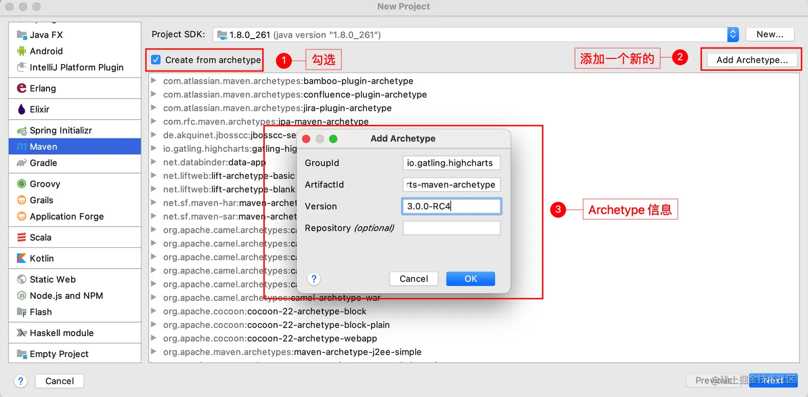Image resolution: width=808 pixels, height=397 pixels.
Task: Focus the GroupId input field
Action: point(452,163)
